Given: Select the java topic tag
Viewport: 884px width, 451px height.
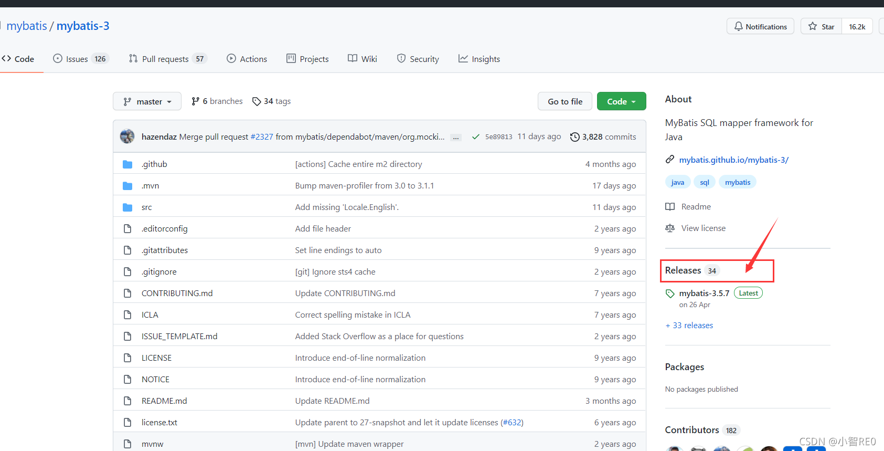Looking at the screenshot, I should coord(678,182).
